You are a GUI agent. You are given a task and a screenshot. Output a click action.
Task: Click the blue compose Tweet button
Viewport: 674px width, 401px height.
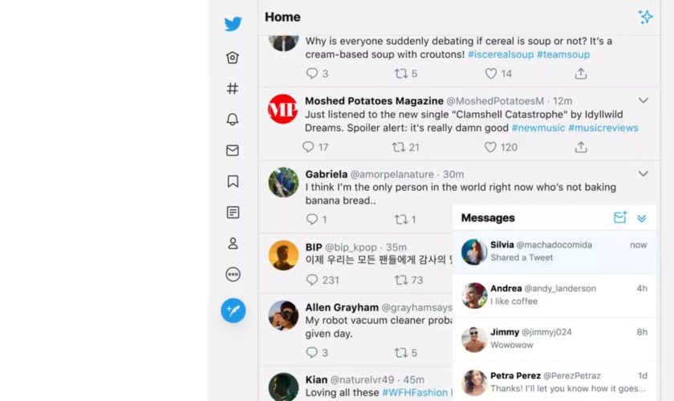pos(233,310)
